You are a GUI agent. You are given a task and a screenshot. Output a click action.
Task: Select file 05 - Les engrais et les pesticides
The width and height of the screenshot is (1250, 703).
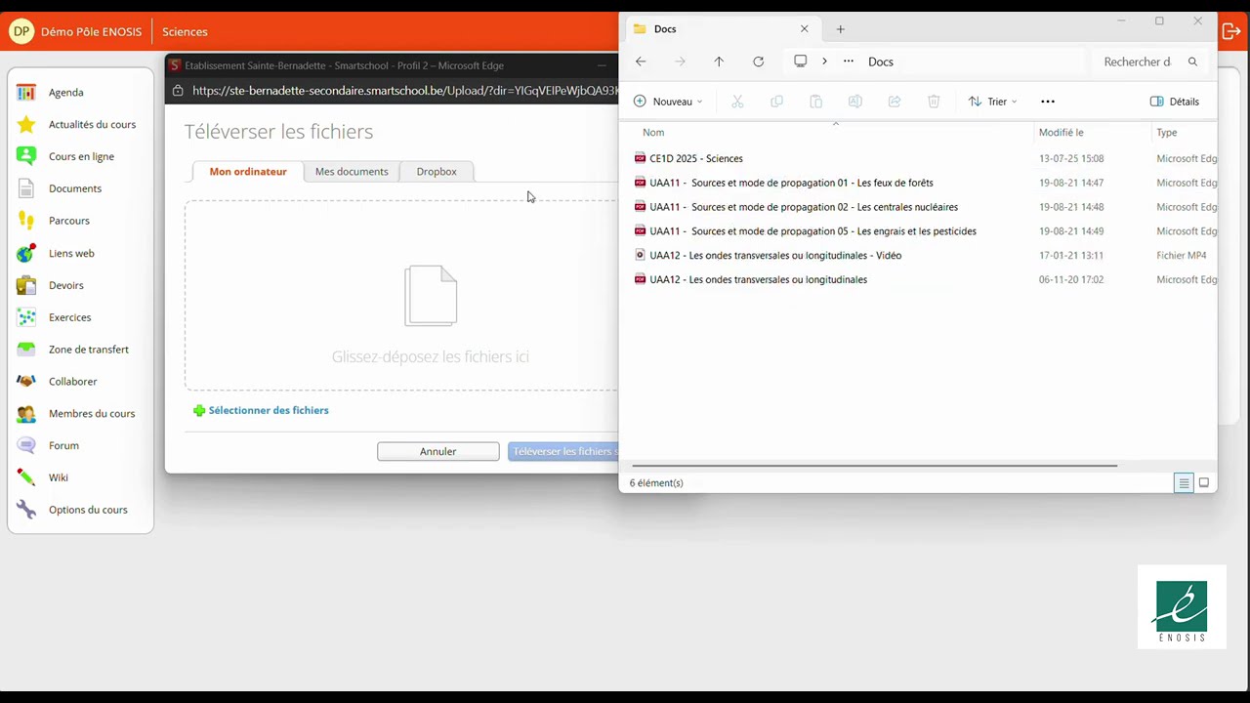(812, 231)
